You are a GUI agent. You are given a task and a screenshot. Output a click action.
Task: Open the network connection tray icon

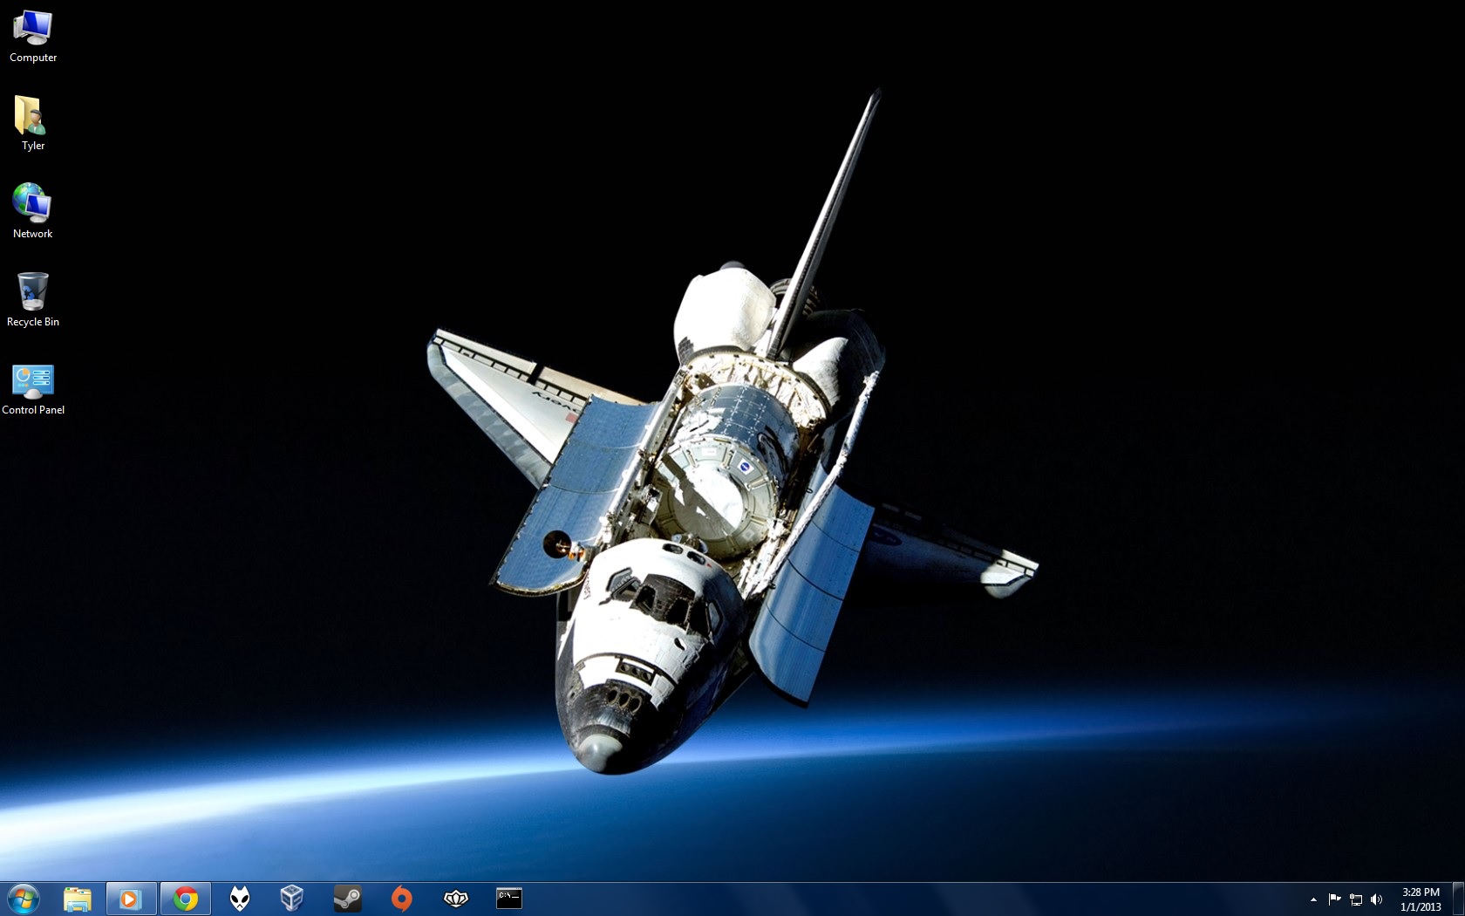(1356, 899)
